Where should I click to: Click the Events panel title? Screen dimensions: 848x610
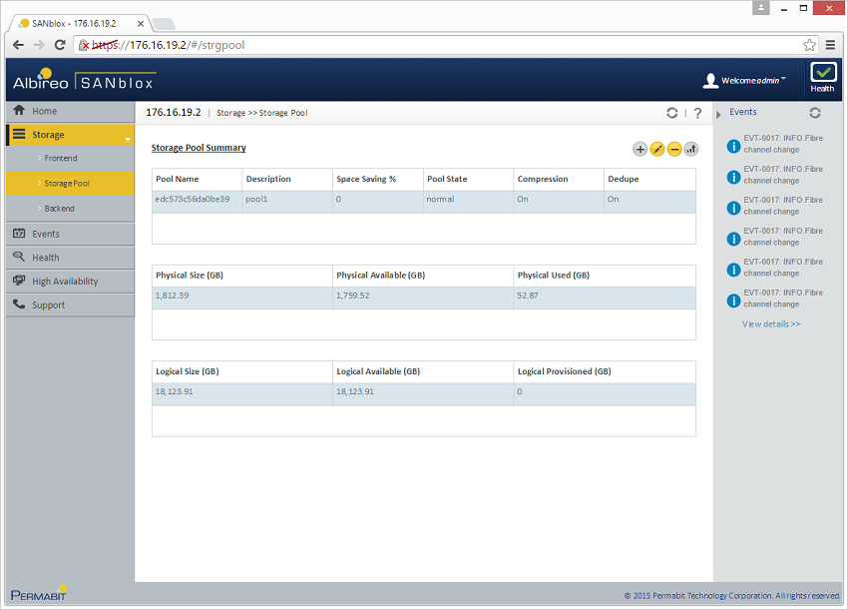pyautogui.click(x=743, y=112)
